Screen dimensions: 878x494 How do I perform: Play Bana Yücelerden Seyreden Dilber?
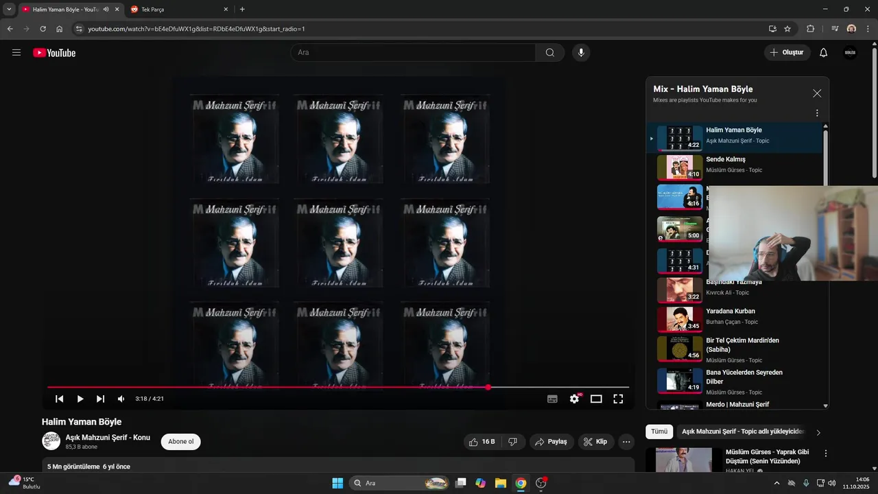click(735, 381)
